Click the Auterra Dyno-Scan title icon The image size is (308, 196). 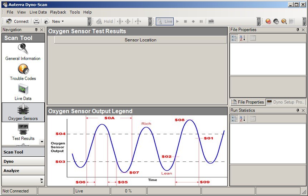click(x=5, y=5)
